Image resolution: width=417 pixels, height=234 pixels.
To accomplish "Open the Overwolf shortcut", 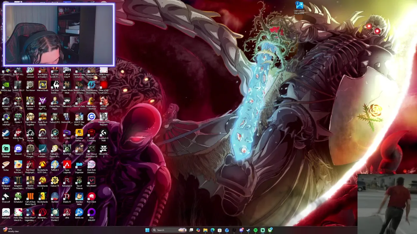I will tap(6, 198).
